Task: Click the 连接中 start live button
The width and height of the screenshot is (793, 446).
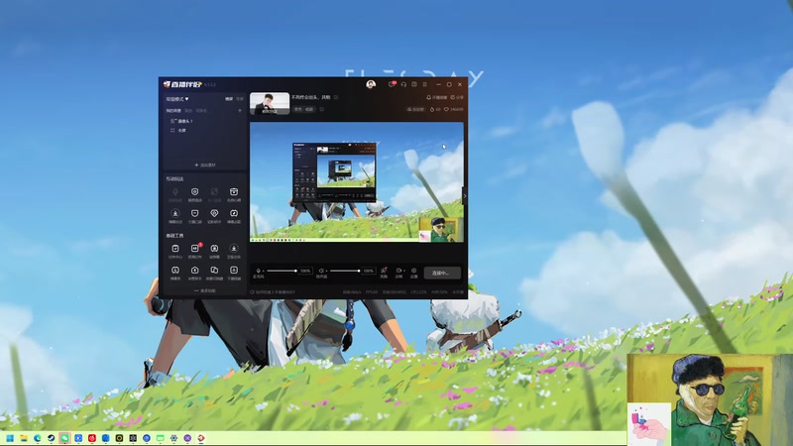Action: pyautogui.click(x=442, y=274)
